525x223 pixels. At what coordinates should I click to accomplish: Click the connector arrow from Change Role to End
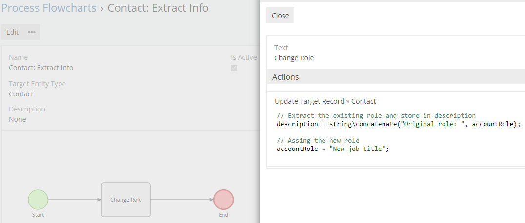[x=182, y=200]
